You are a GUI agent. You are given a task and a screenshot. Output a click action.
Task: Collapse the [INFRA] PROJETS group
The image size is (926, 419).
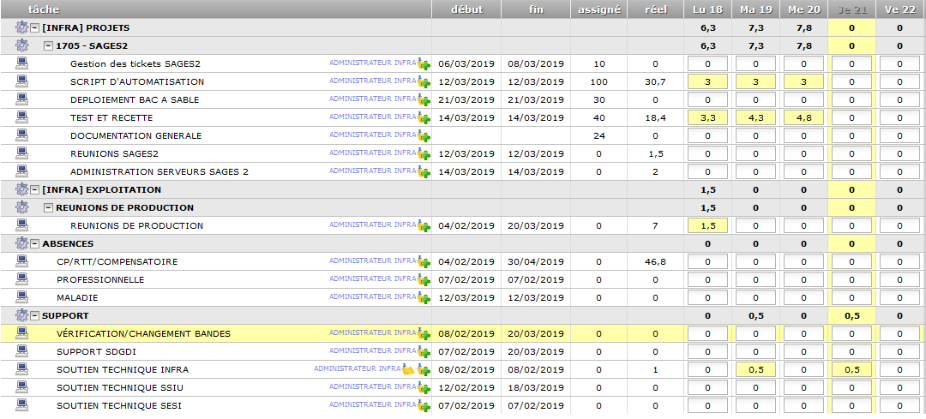pyautogui.click(x=34, y=27)
